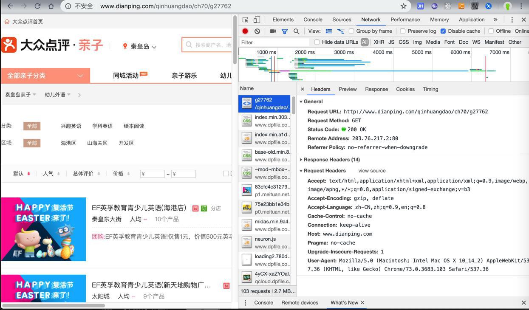Viewport: 529px width, 310px height.
Task: Open 同城活动 navigation link
Action: [x=126, y=76]
